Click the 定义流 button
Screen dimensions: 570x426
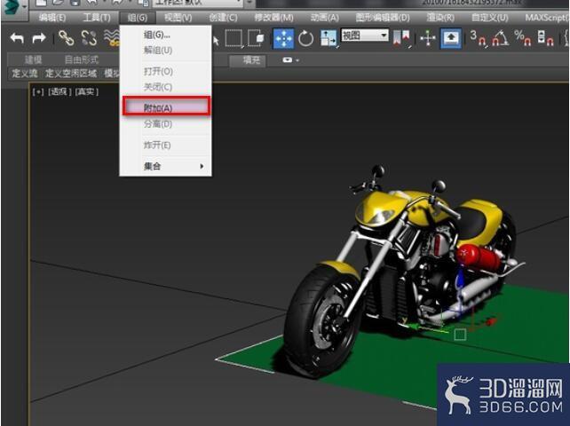(25, 74)
